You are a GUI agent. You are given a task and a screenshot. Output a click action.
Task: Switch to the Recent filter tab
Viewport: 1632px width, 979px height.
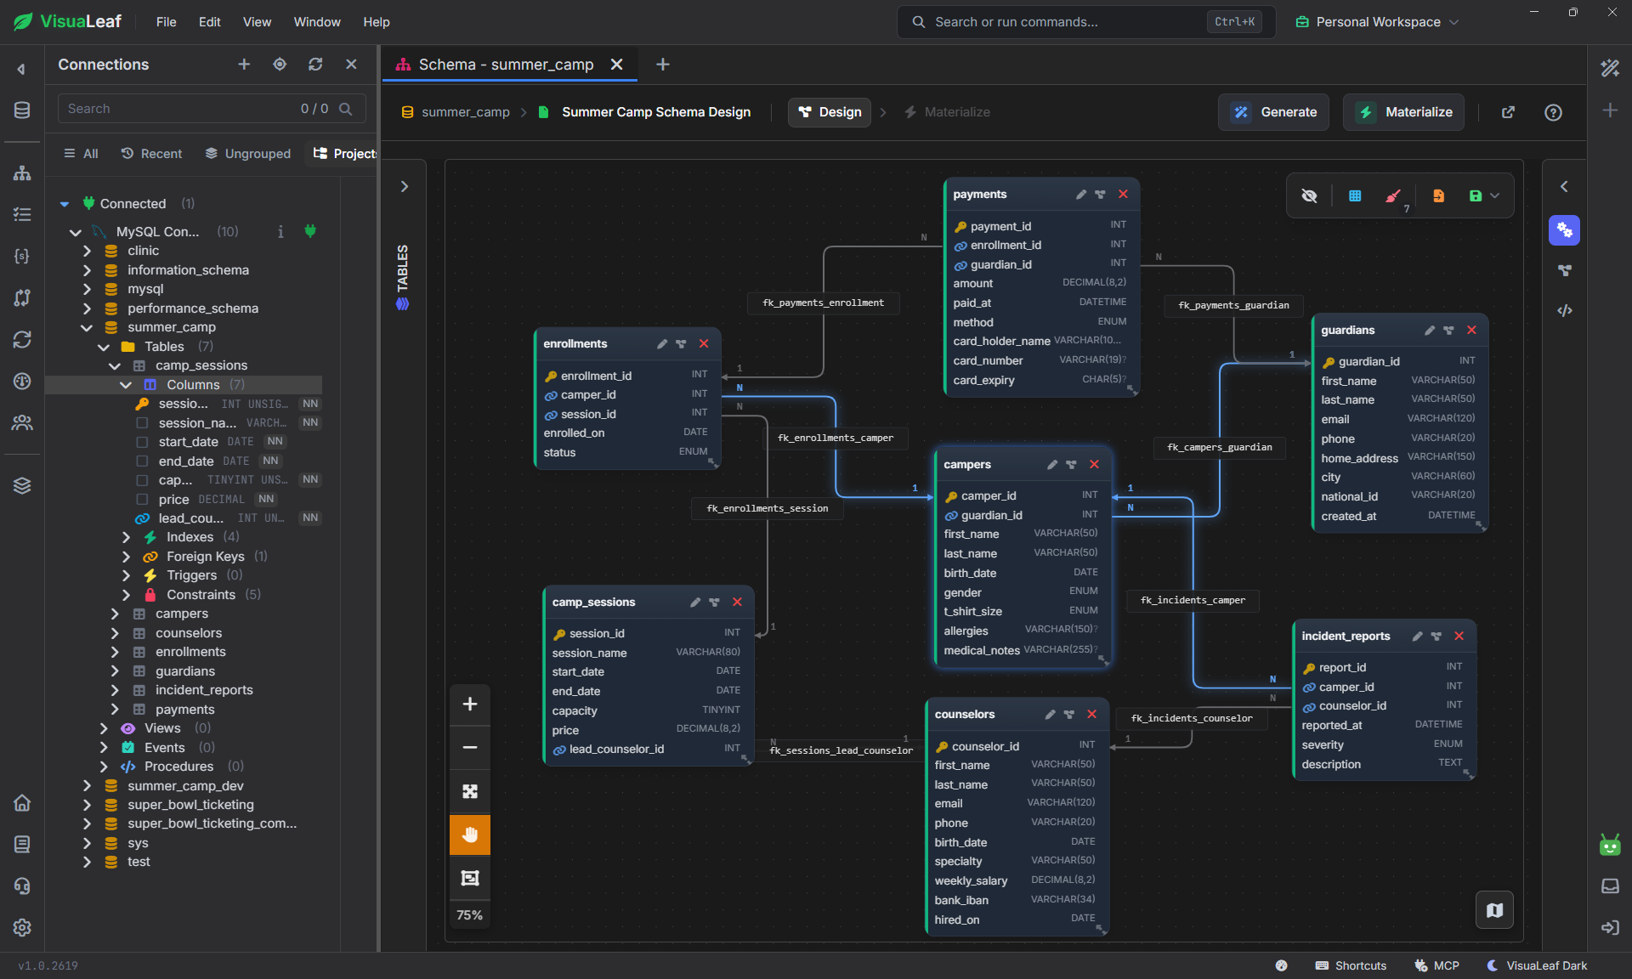151,154
